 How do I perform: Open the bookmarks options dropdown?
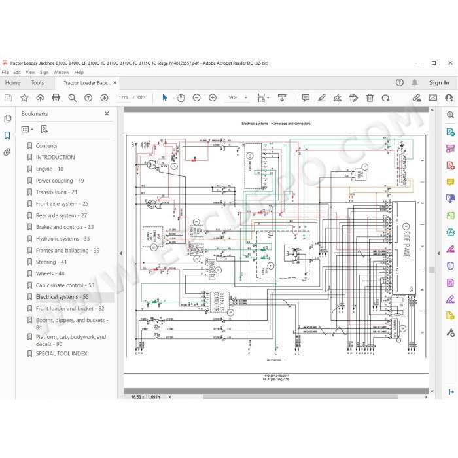click(x=27, y=129)
